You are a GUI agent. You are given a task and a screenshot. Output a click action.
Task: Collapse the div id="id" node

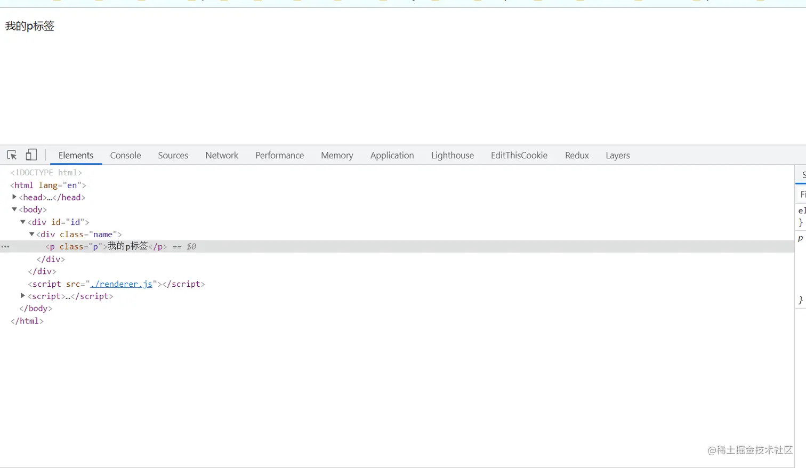tap(23, 222)
